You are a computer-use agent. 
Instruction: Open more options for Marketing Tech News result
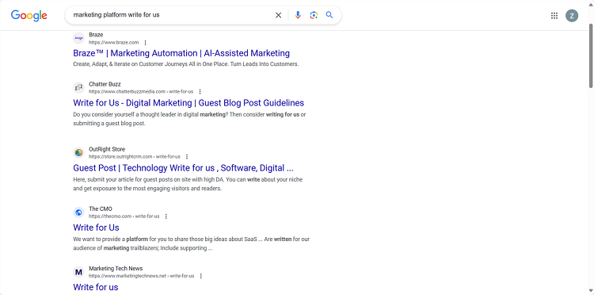click(x=201, y=276)
